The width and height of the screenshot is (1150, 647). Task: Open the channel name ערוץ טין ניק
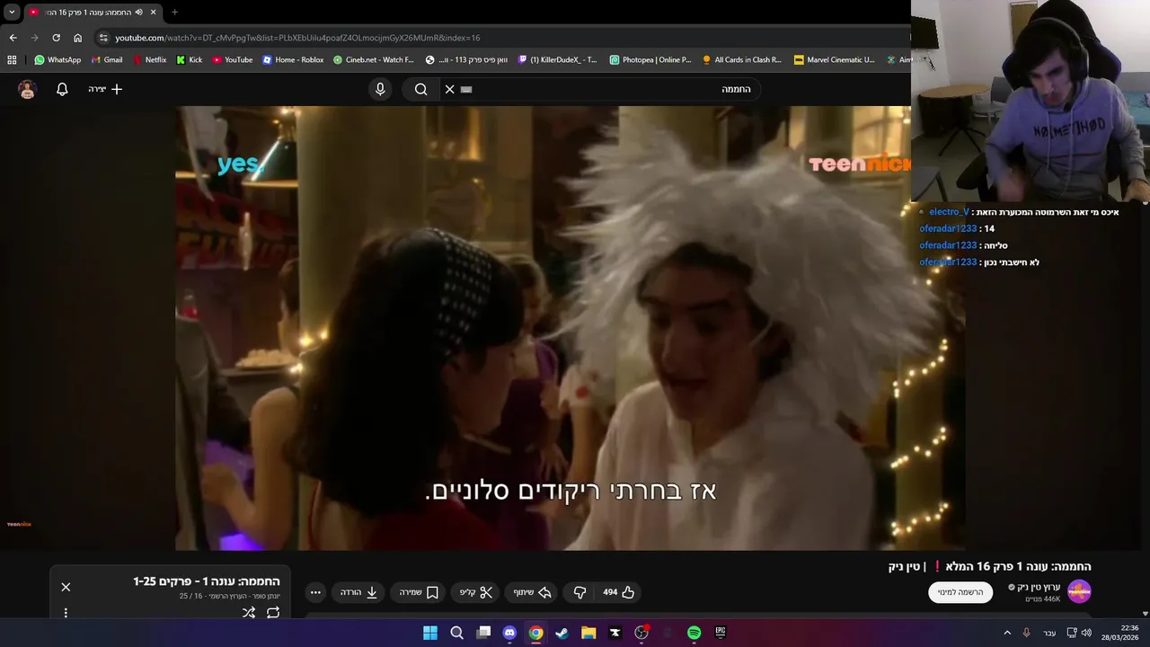point(1039,587)
